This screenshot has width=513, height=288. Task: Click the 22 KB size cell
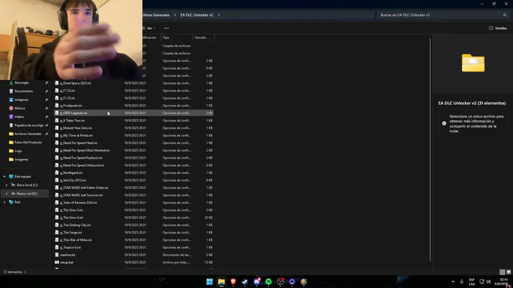click(208, 218)
